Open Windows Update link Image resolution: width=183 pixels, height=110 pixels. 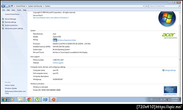[11, 88]
